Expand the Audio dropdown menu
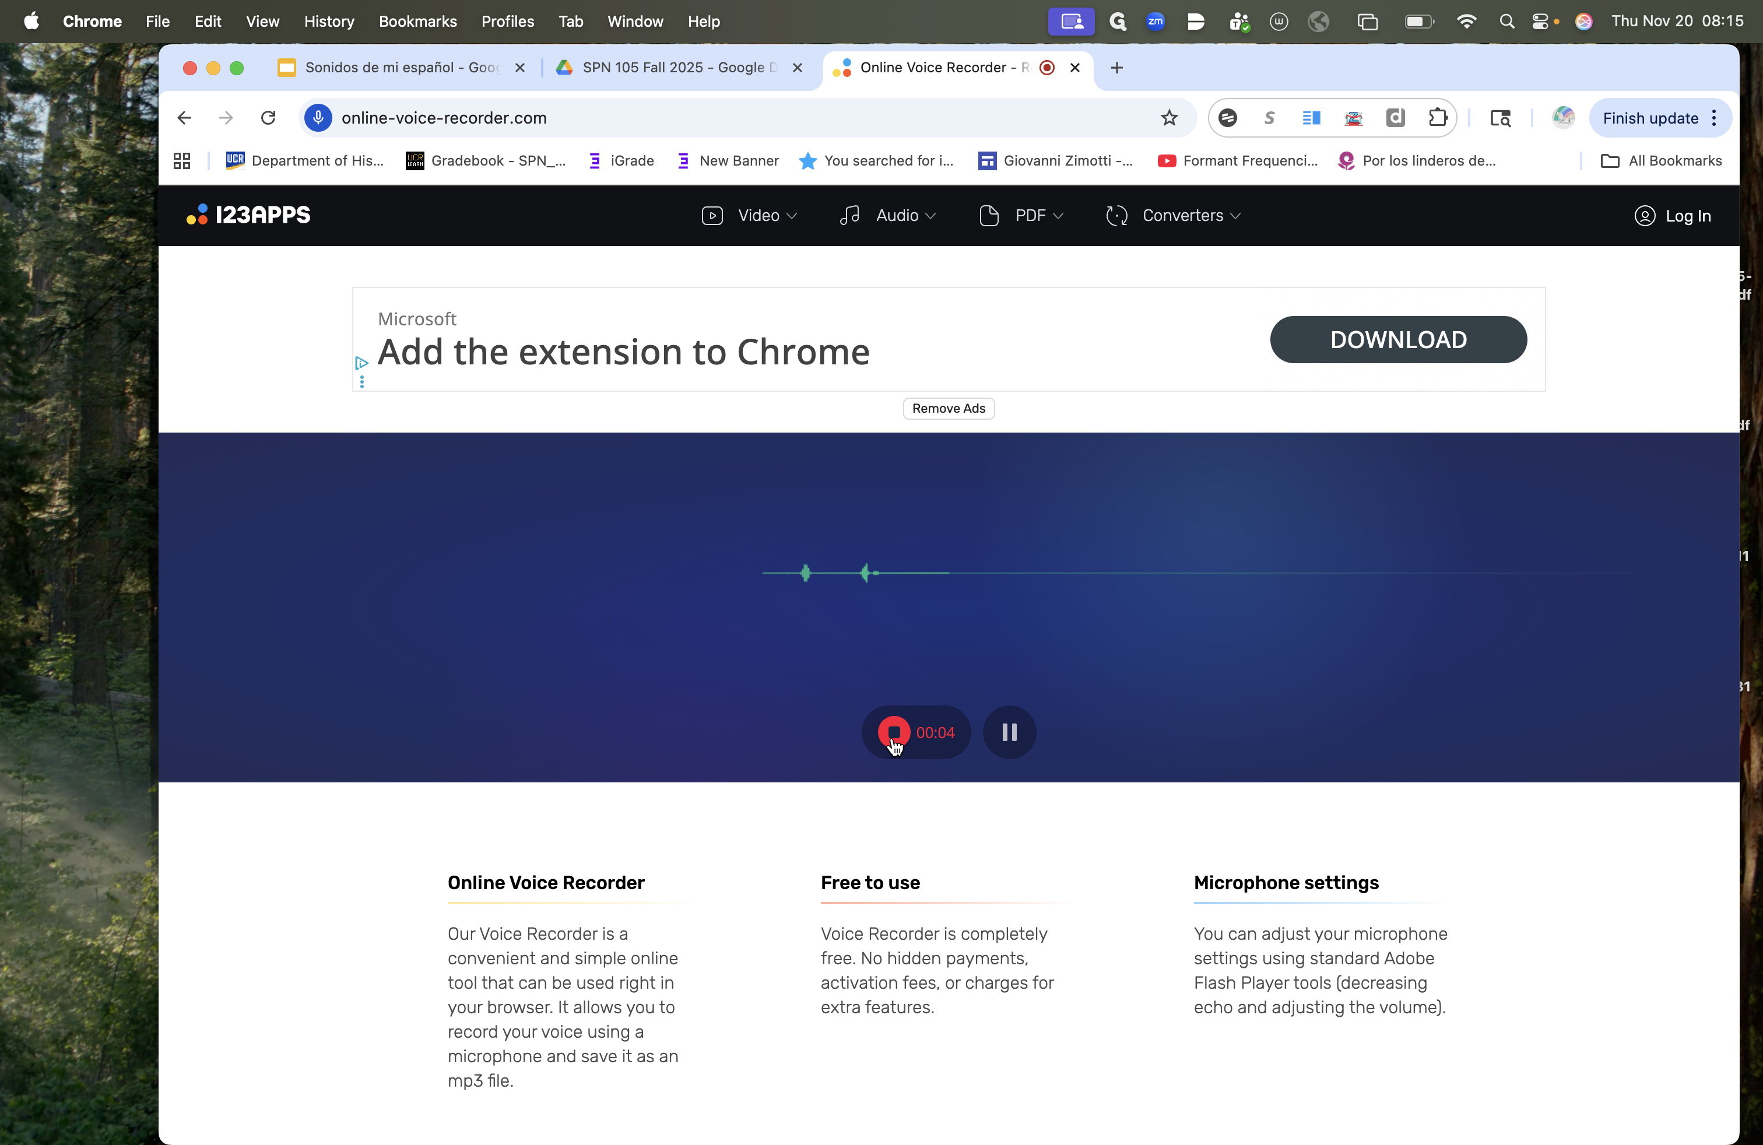Image resolution: width=1763 pixels, height=1145 pixels. tap(887, 216)
